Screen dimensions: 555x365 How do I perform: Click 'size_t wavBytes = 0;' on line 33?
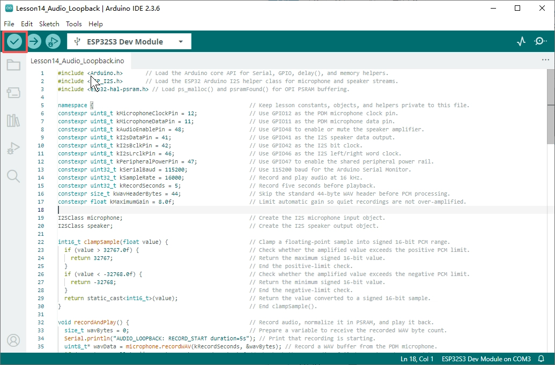pos(97,330)
